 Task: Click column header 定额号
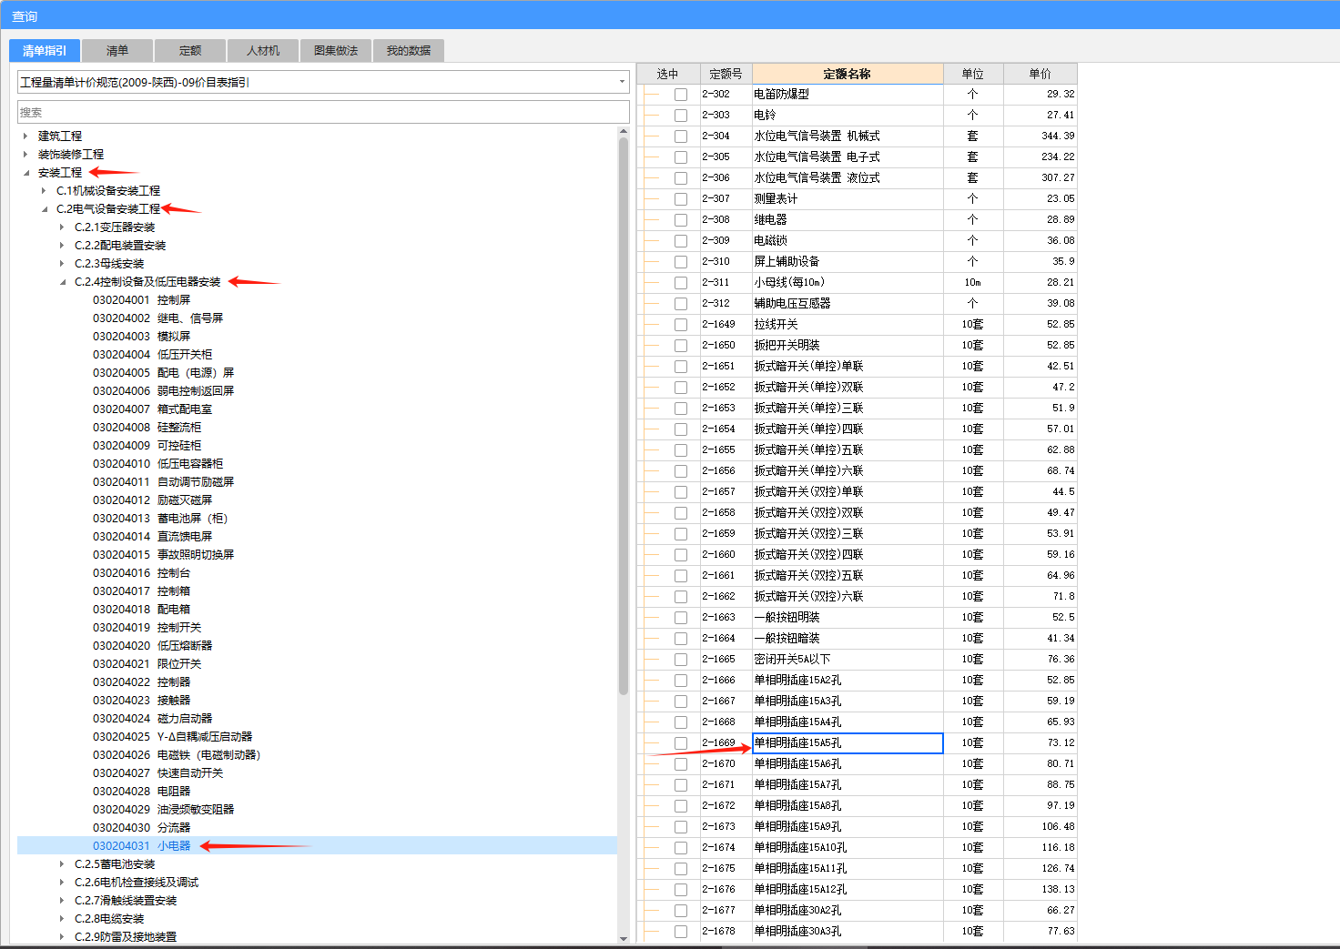pyautogui.click(x=726, y=74)
